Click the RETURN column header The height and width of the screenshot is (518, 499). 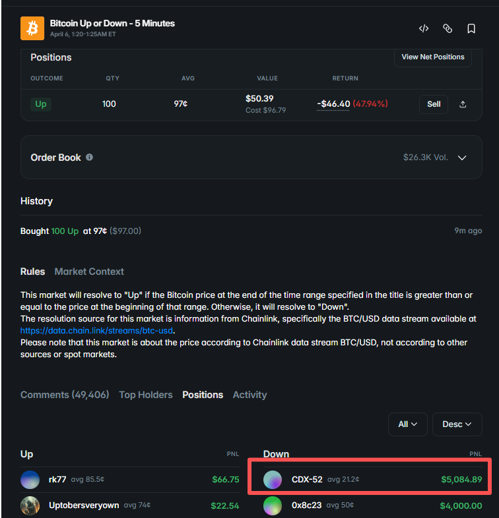click(x=345, y=78)
